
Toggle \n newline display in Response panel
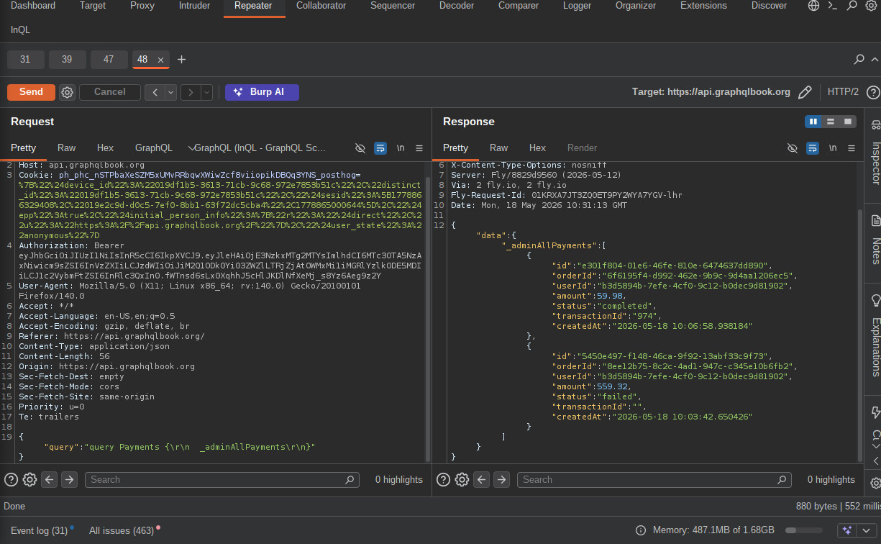click(833, 148)
